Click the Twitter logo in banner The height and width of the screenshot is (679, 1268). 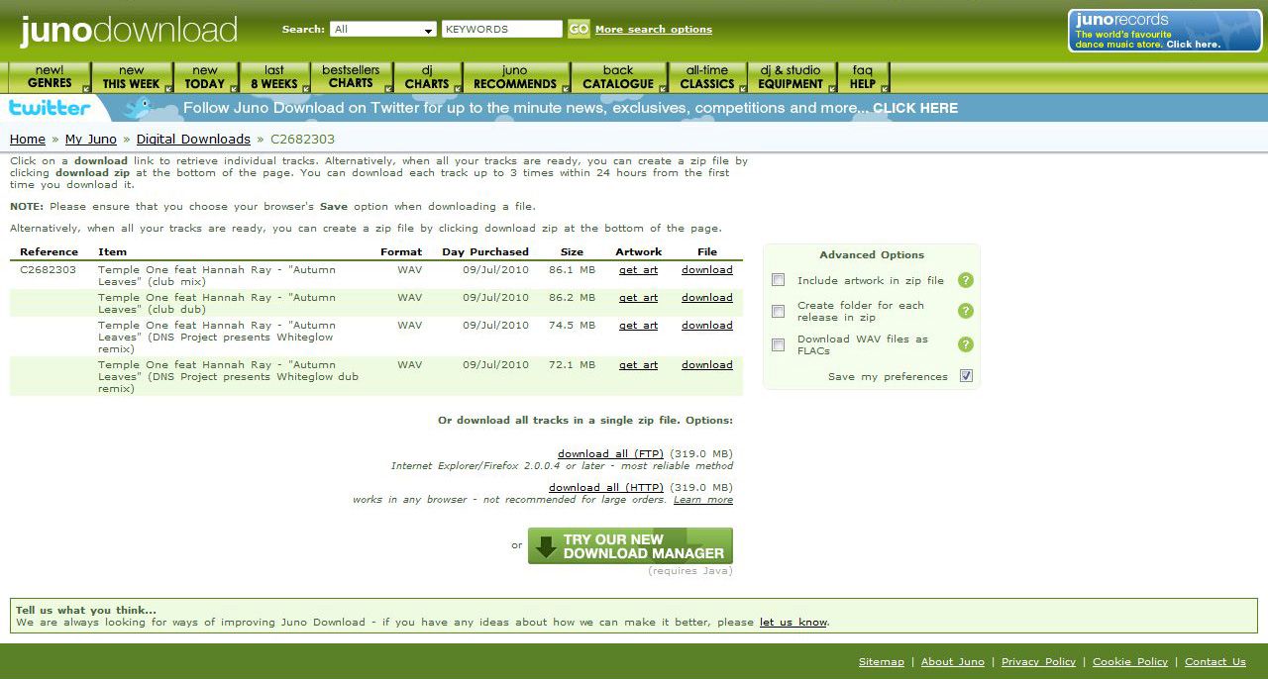[50, 108]
